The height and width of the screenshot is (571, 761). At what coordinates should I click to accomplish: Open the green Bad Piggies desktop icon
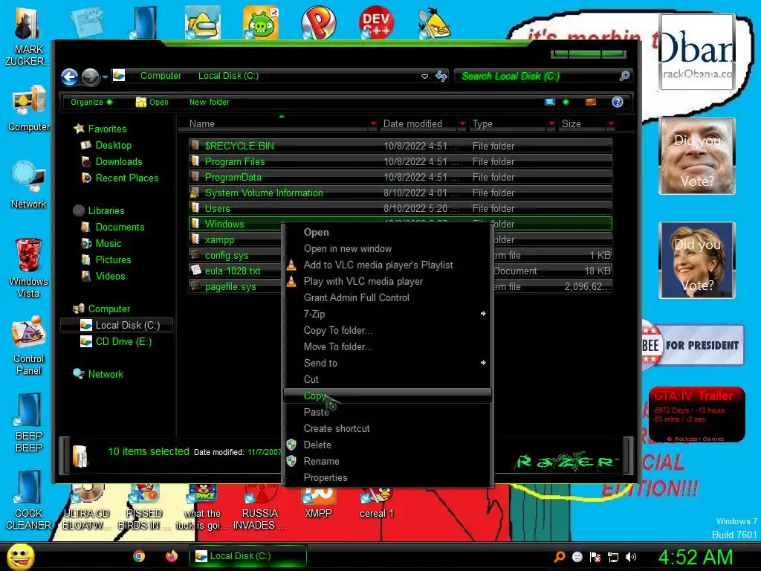(x=261, y=22)
